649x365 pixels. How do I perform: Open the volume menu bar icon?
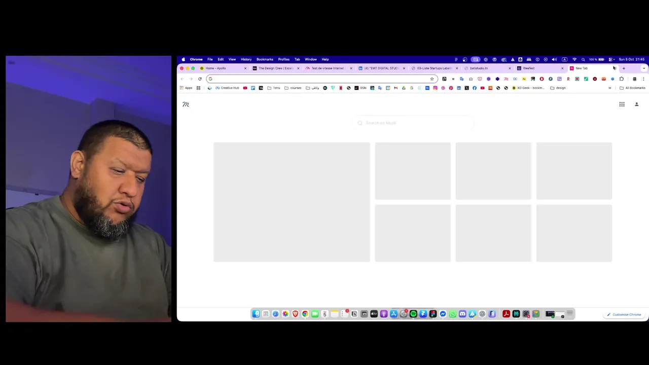tap(554, 59)
